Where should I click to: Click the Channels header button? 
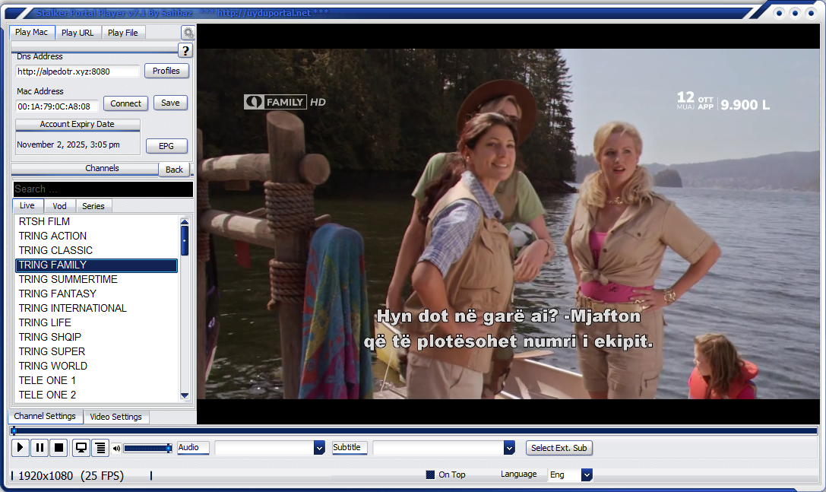point(85,168)
